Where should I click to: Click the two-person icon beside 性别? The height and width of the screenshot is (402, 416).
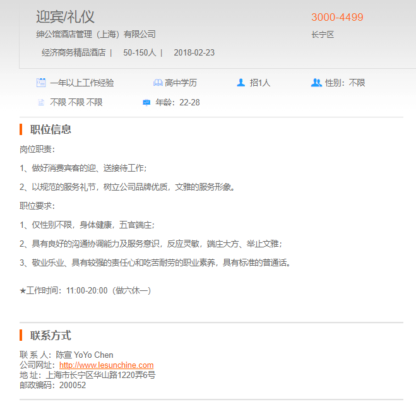tap(316, 83)
